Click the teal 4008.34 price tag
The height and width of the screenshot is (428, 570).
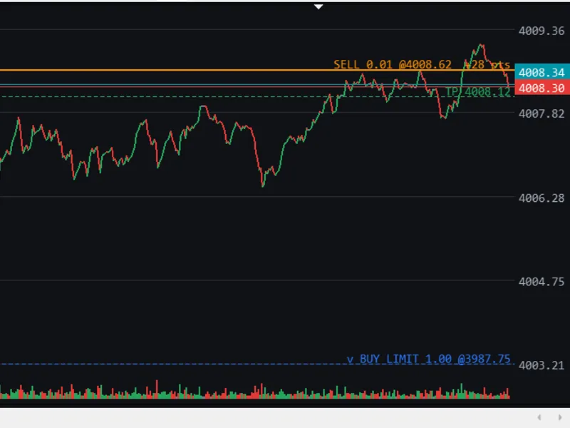542,73
